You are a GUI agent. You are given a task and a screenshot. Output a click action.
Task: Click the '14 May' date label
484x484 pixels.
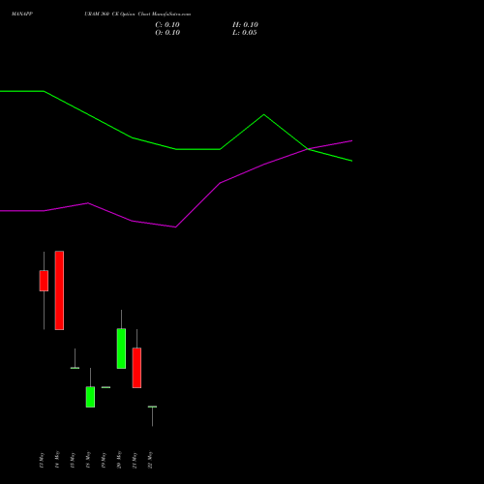tap(57, 460)
